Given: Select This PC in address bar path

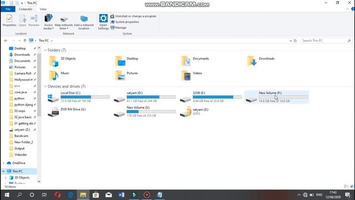Looking at the screenshot, I should click(x=44, y=41).
